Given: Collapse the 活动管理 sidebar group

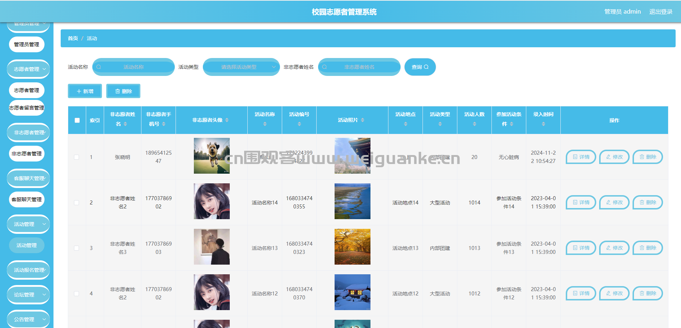Looking at the screenshot, I should pyautogui.click(x=28, y=224).
